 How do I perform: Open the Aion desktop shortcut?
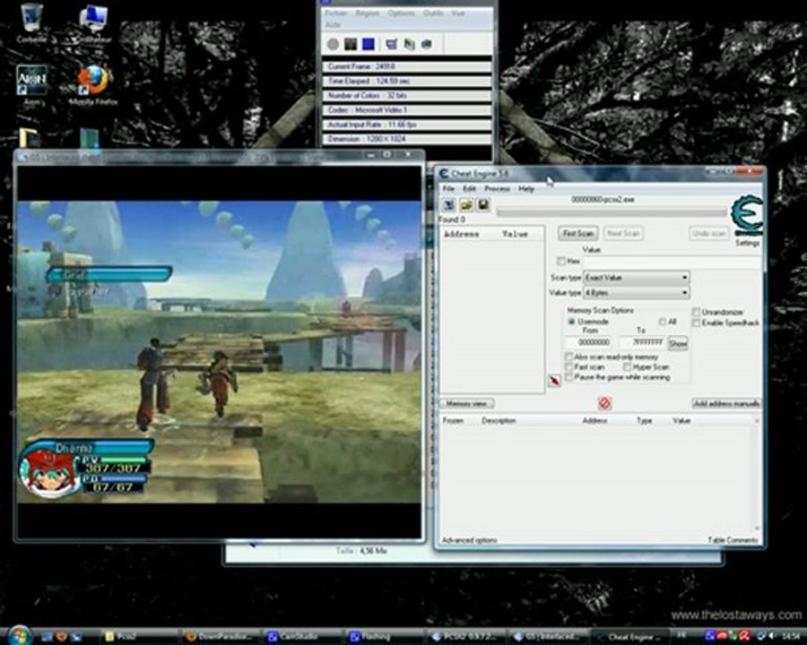click(x=32, y=84)
